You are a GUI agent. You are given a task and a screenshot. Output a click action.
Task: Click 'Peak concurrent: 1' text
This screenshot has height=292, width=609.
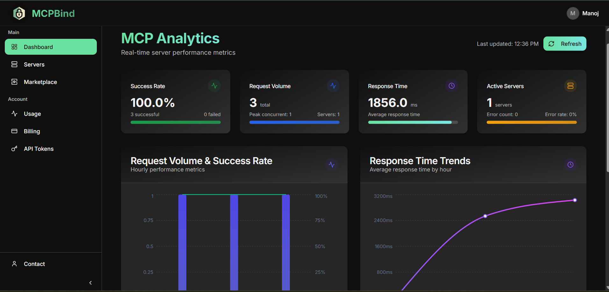(x=270, y=115)
